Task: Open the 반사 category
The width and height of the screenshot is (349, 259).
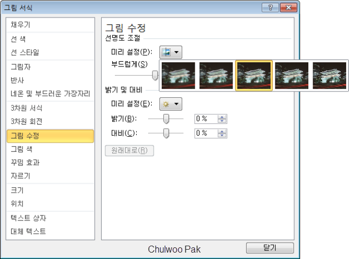Action: point(50,80)
